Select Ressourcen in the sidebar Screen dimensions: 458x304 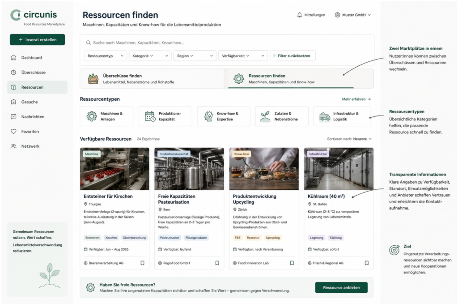point(38,87)
